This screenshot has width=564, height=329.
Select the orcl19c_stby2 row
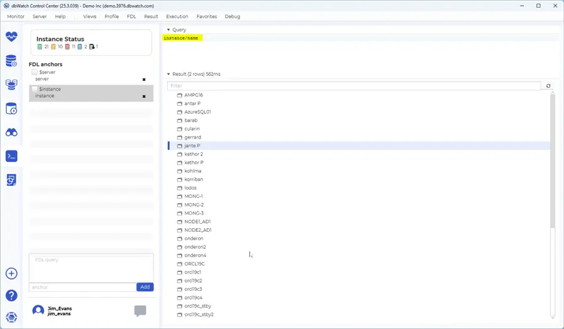click(x=359, y=315)
